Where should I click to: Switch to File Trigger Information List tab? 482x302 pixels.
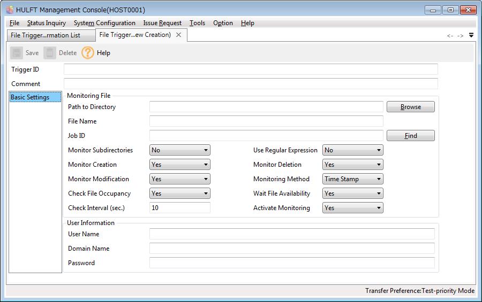tap(51, 35)
